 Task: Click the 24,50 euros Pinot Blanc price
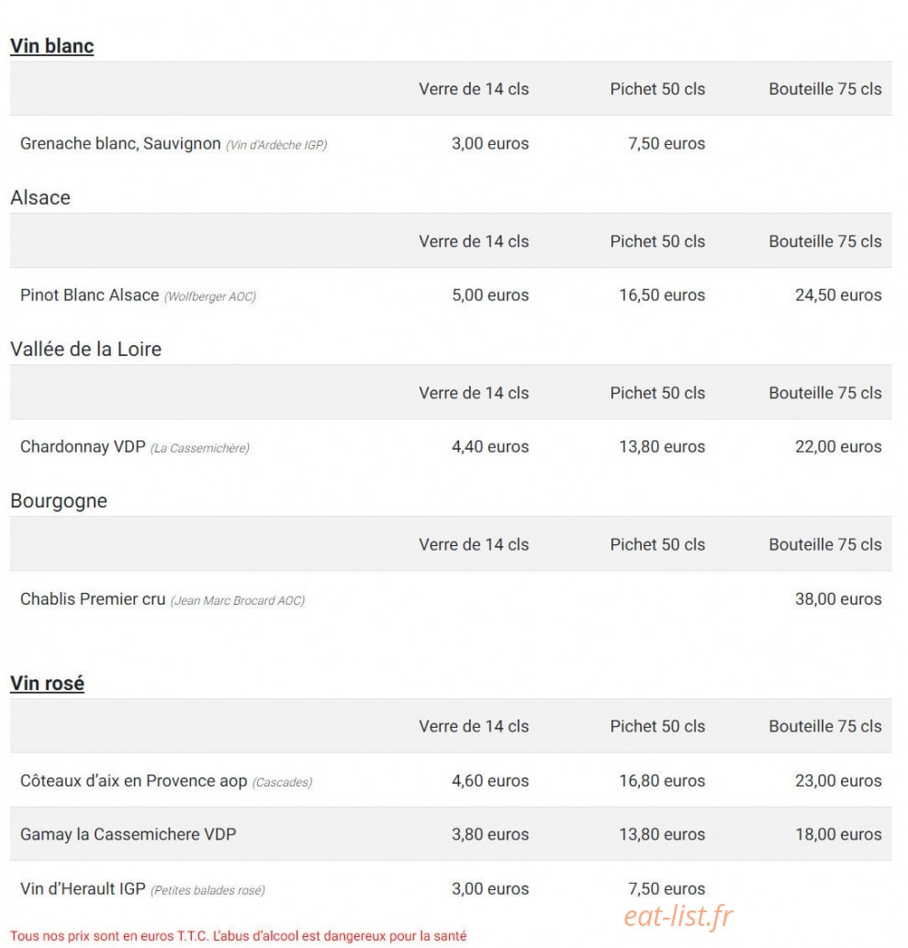click(x=838, y=295)
